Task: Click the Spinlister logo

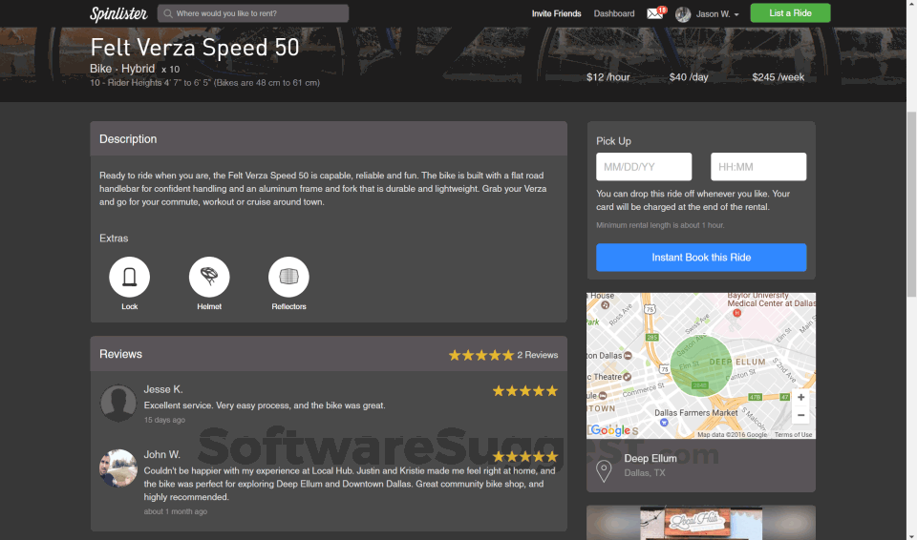Action: pyautogui.click(x=118, y=13)
